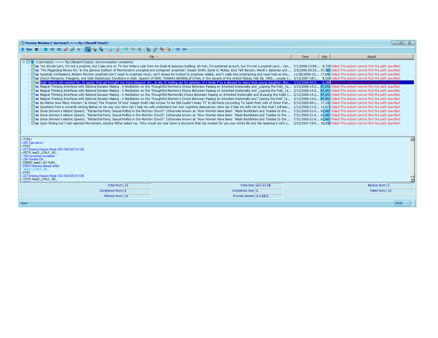438x338 pixels.
Task: Click the Total Size field 647.43 KB
Action: click(x=269, y=185)
